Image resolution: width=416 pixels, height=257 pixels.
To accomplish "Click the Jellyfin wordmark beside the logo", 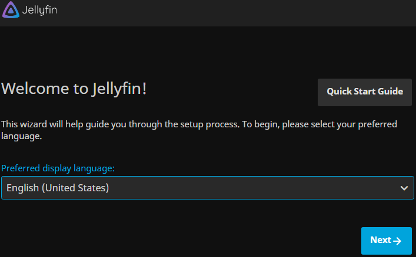I will [39, 11].
